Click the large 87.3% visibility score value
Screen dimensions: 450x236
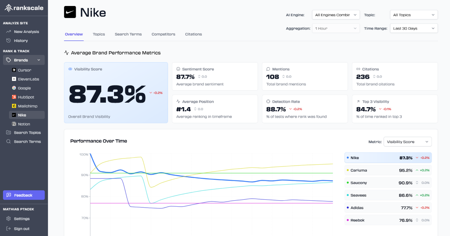(x=107, y=94)
